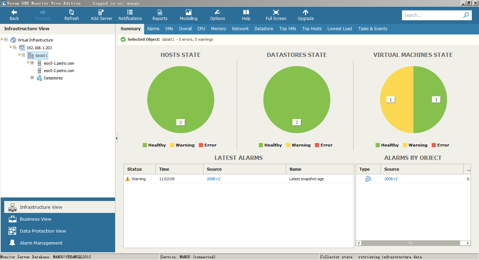Select the Business View label
This screenshot has width=479, height=260.
click(36, 219)
